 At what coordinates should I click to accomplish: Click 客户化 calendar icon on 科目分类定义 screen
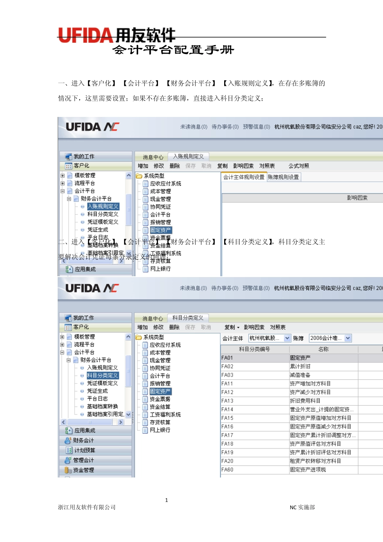68,327
